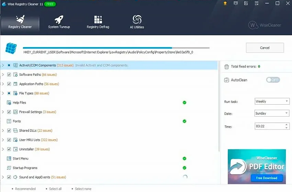
Task: Expand the Firewall Settings row
Action: [x=3, y=112]
